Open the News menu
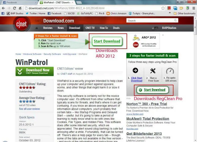Screen dimensions: 197x142 [61, 28]
